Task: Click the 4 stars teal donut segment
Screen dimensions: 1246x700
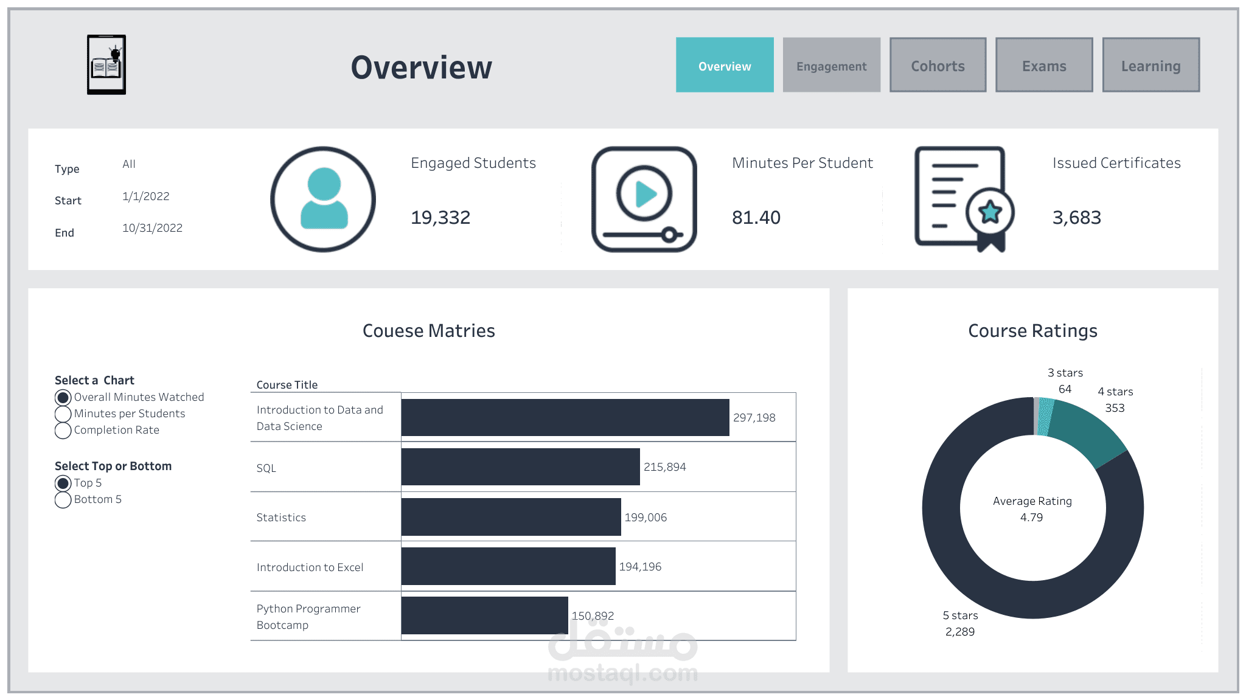Action: coord(1088,431)
